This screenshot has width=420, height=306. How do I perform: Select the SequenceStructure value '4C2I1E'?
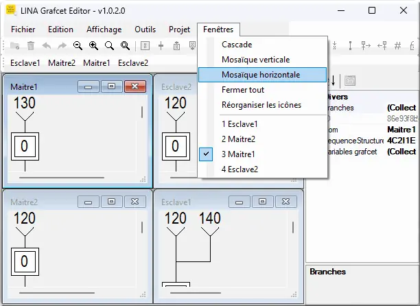(x=401, y=141)
